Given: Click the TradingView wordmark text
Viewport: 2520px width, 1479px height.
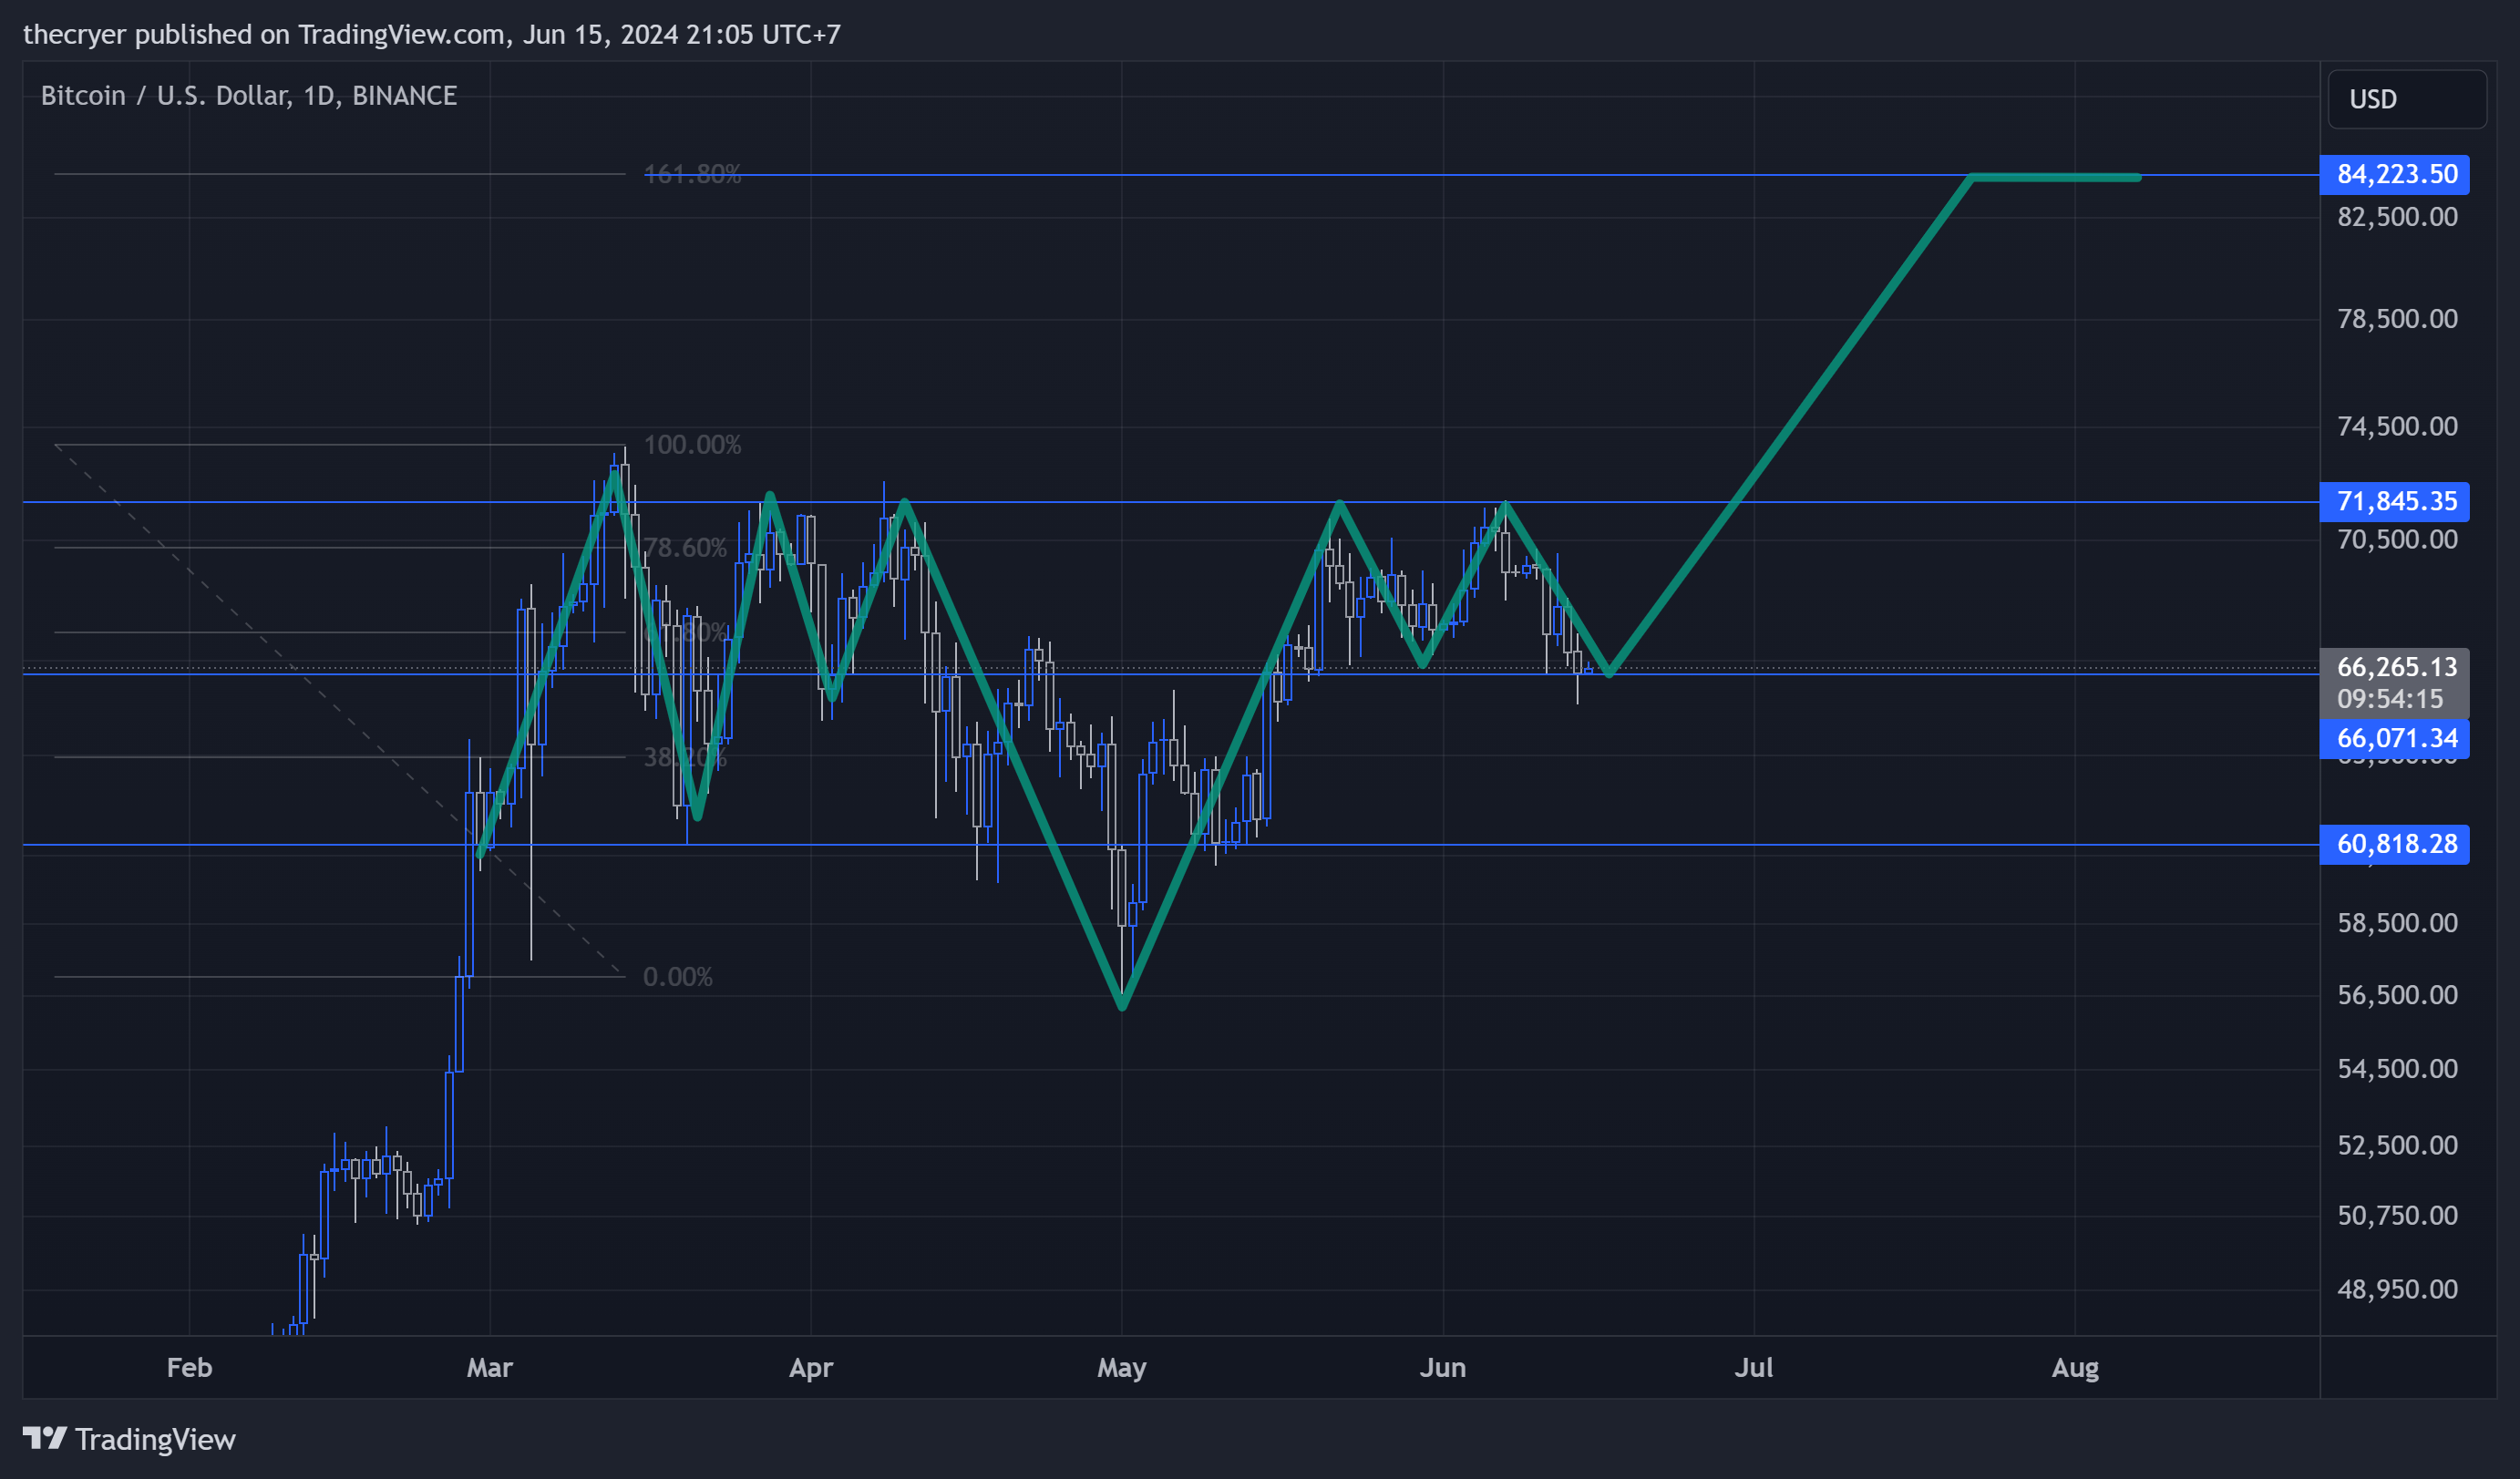Looking at the screenshot, I should coord(155,1440).
